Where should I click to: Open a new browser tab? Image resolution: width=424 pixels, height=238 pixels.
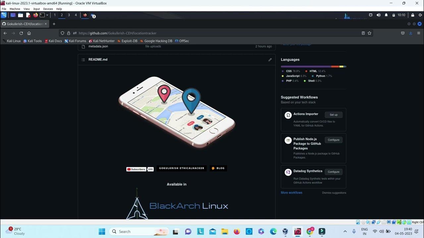54,24
